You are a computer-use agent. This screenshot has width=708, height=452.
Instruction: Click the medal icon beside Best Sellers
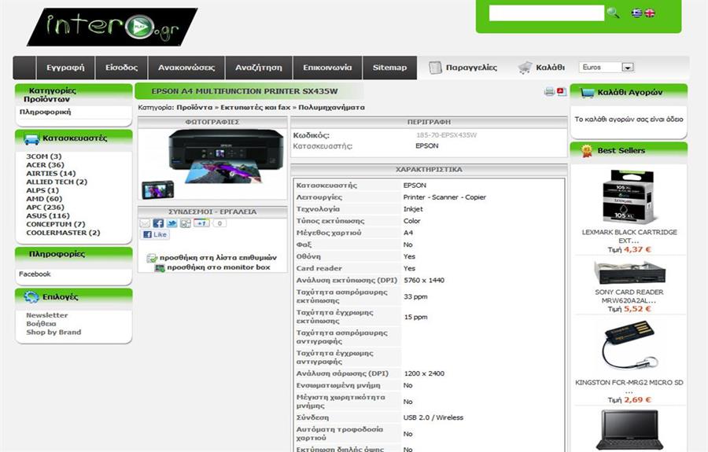pos(587,151)
